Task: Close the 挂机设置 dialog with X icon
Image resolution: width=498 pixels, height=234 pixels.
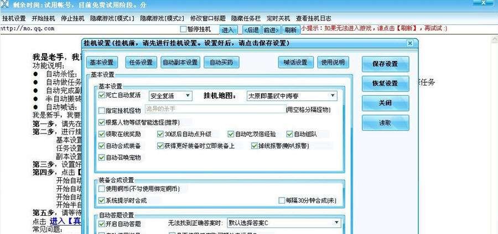Action: [409, 43]
